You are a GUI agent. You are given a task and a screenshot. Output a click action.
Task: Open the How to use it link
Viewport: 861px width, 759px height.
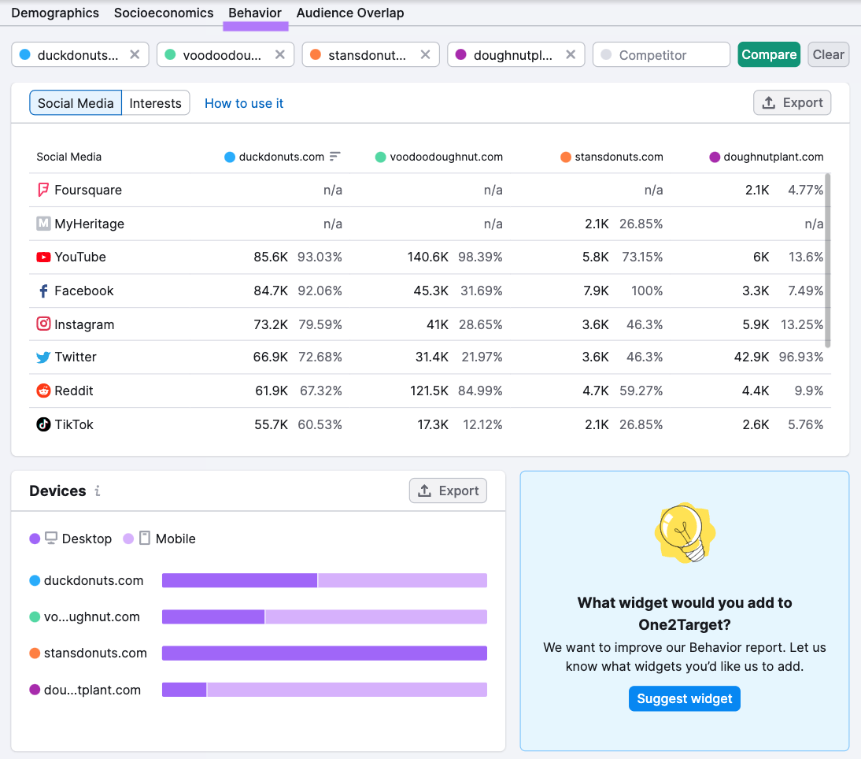[244, 103]
